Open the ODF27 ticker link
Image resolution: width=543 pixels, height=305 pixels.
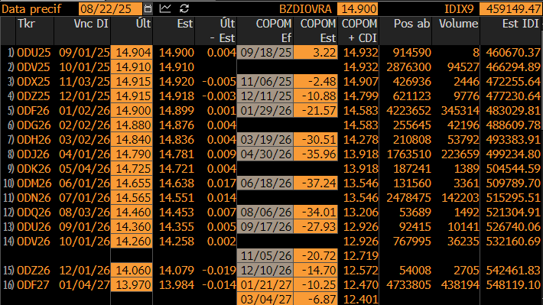[x=33, y=285]
